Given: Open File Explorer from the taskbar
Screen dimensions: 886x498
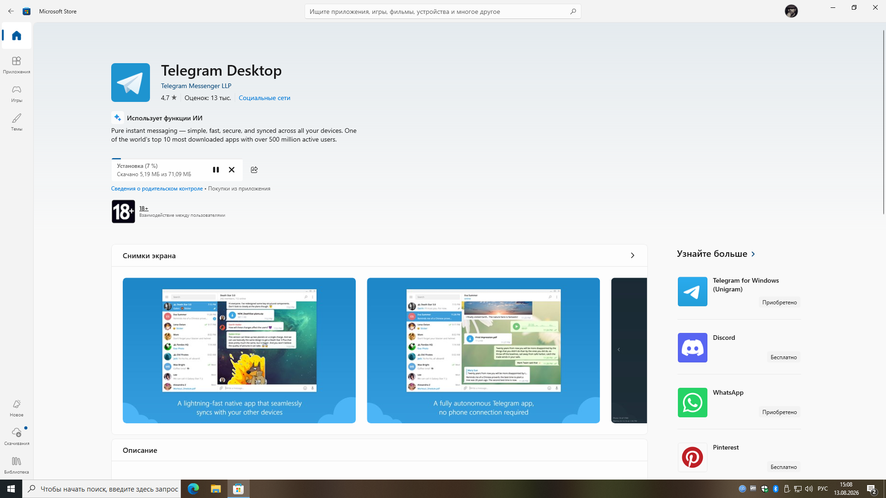Looking at the screenshot, I should [x=216, y=489].
